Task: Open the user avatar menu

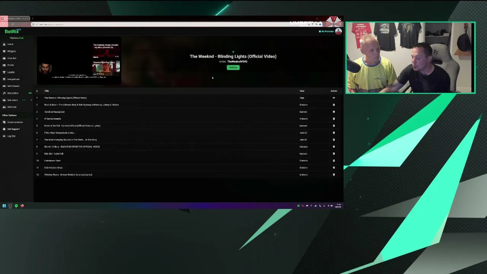Action: tap(338, 32)
